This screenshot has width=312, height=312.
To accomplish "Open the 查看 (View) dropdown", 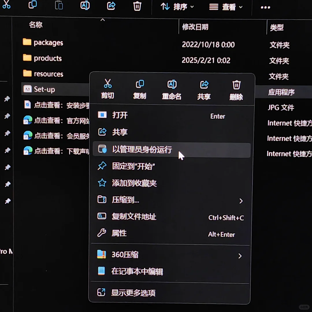I will (x=227, y=7).
